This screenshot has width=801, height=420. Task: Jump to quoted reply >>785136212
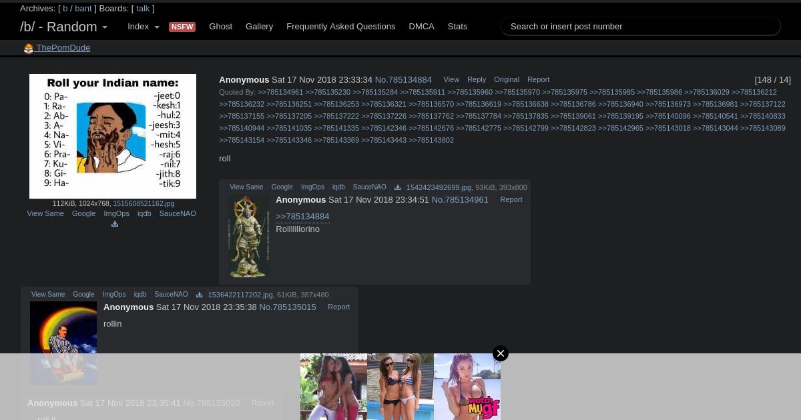click(754, 93)
